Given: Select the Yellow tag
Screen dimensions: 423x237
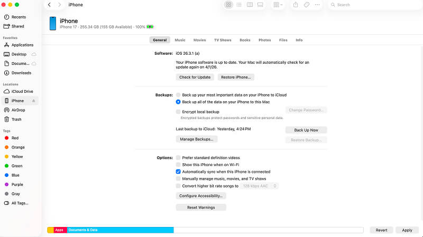Looking at the screenshot, I should coord(17,156).
